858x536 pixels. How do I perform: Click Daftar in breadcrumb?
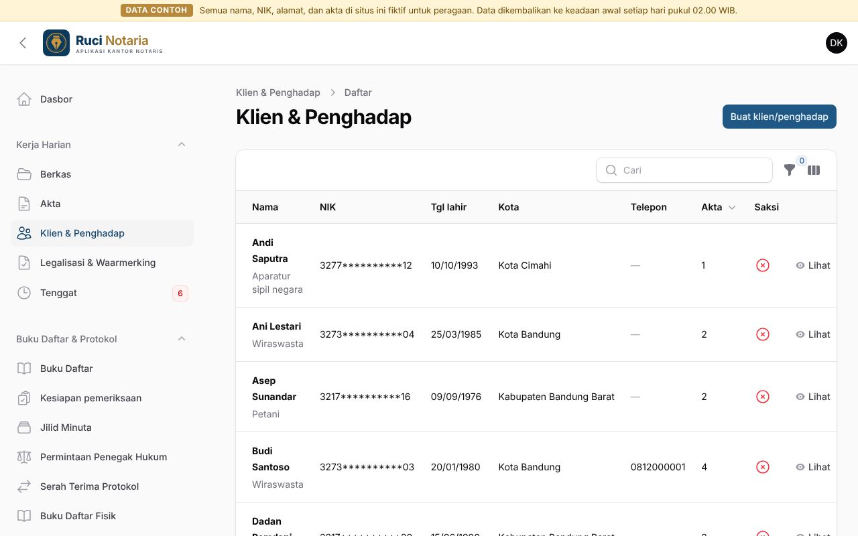pos(358,92)
